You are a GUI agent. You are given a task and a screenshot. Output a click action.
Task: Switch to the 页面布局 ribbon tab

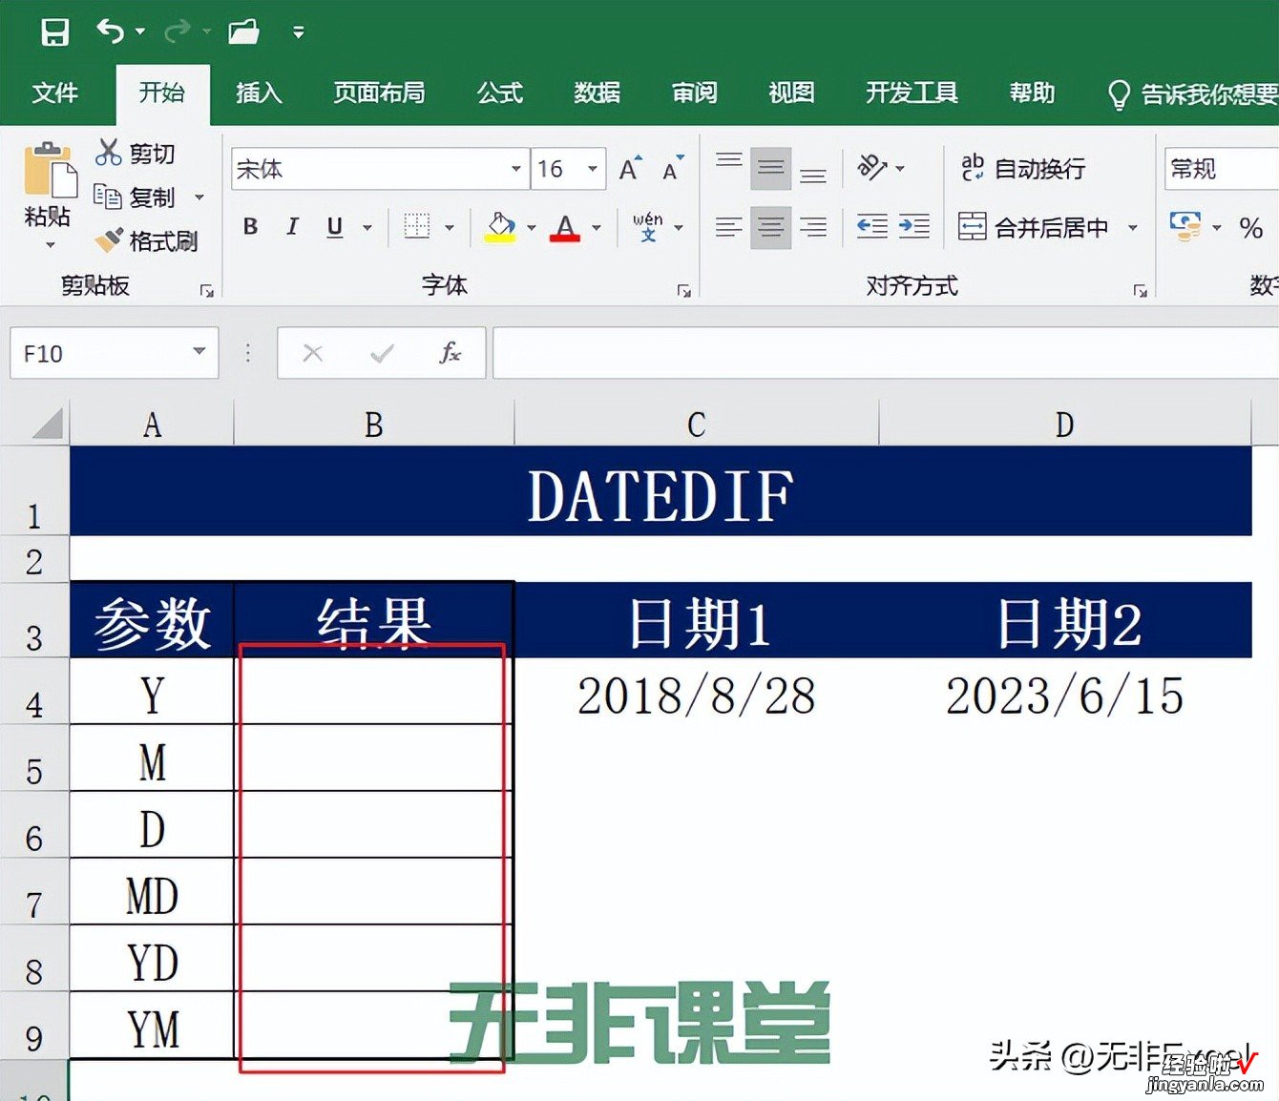pyautogui.click(x=379, y=93)
